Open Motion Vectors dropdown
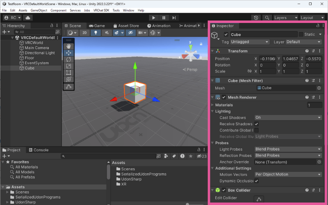Viewport: 328px width, 205px height. [288, 175]
